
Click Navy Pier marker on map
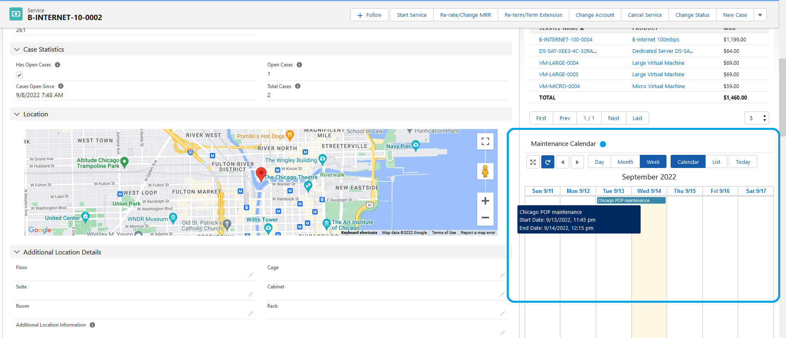[x=416, y=145]
